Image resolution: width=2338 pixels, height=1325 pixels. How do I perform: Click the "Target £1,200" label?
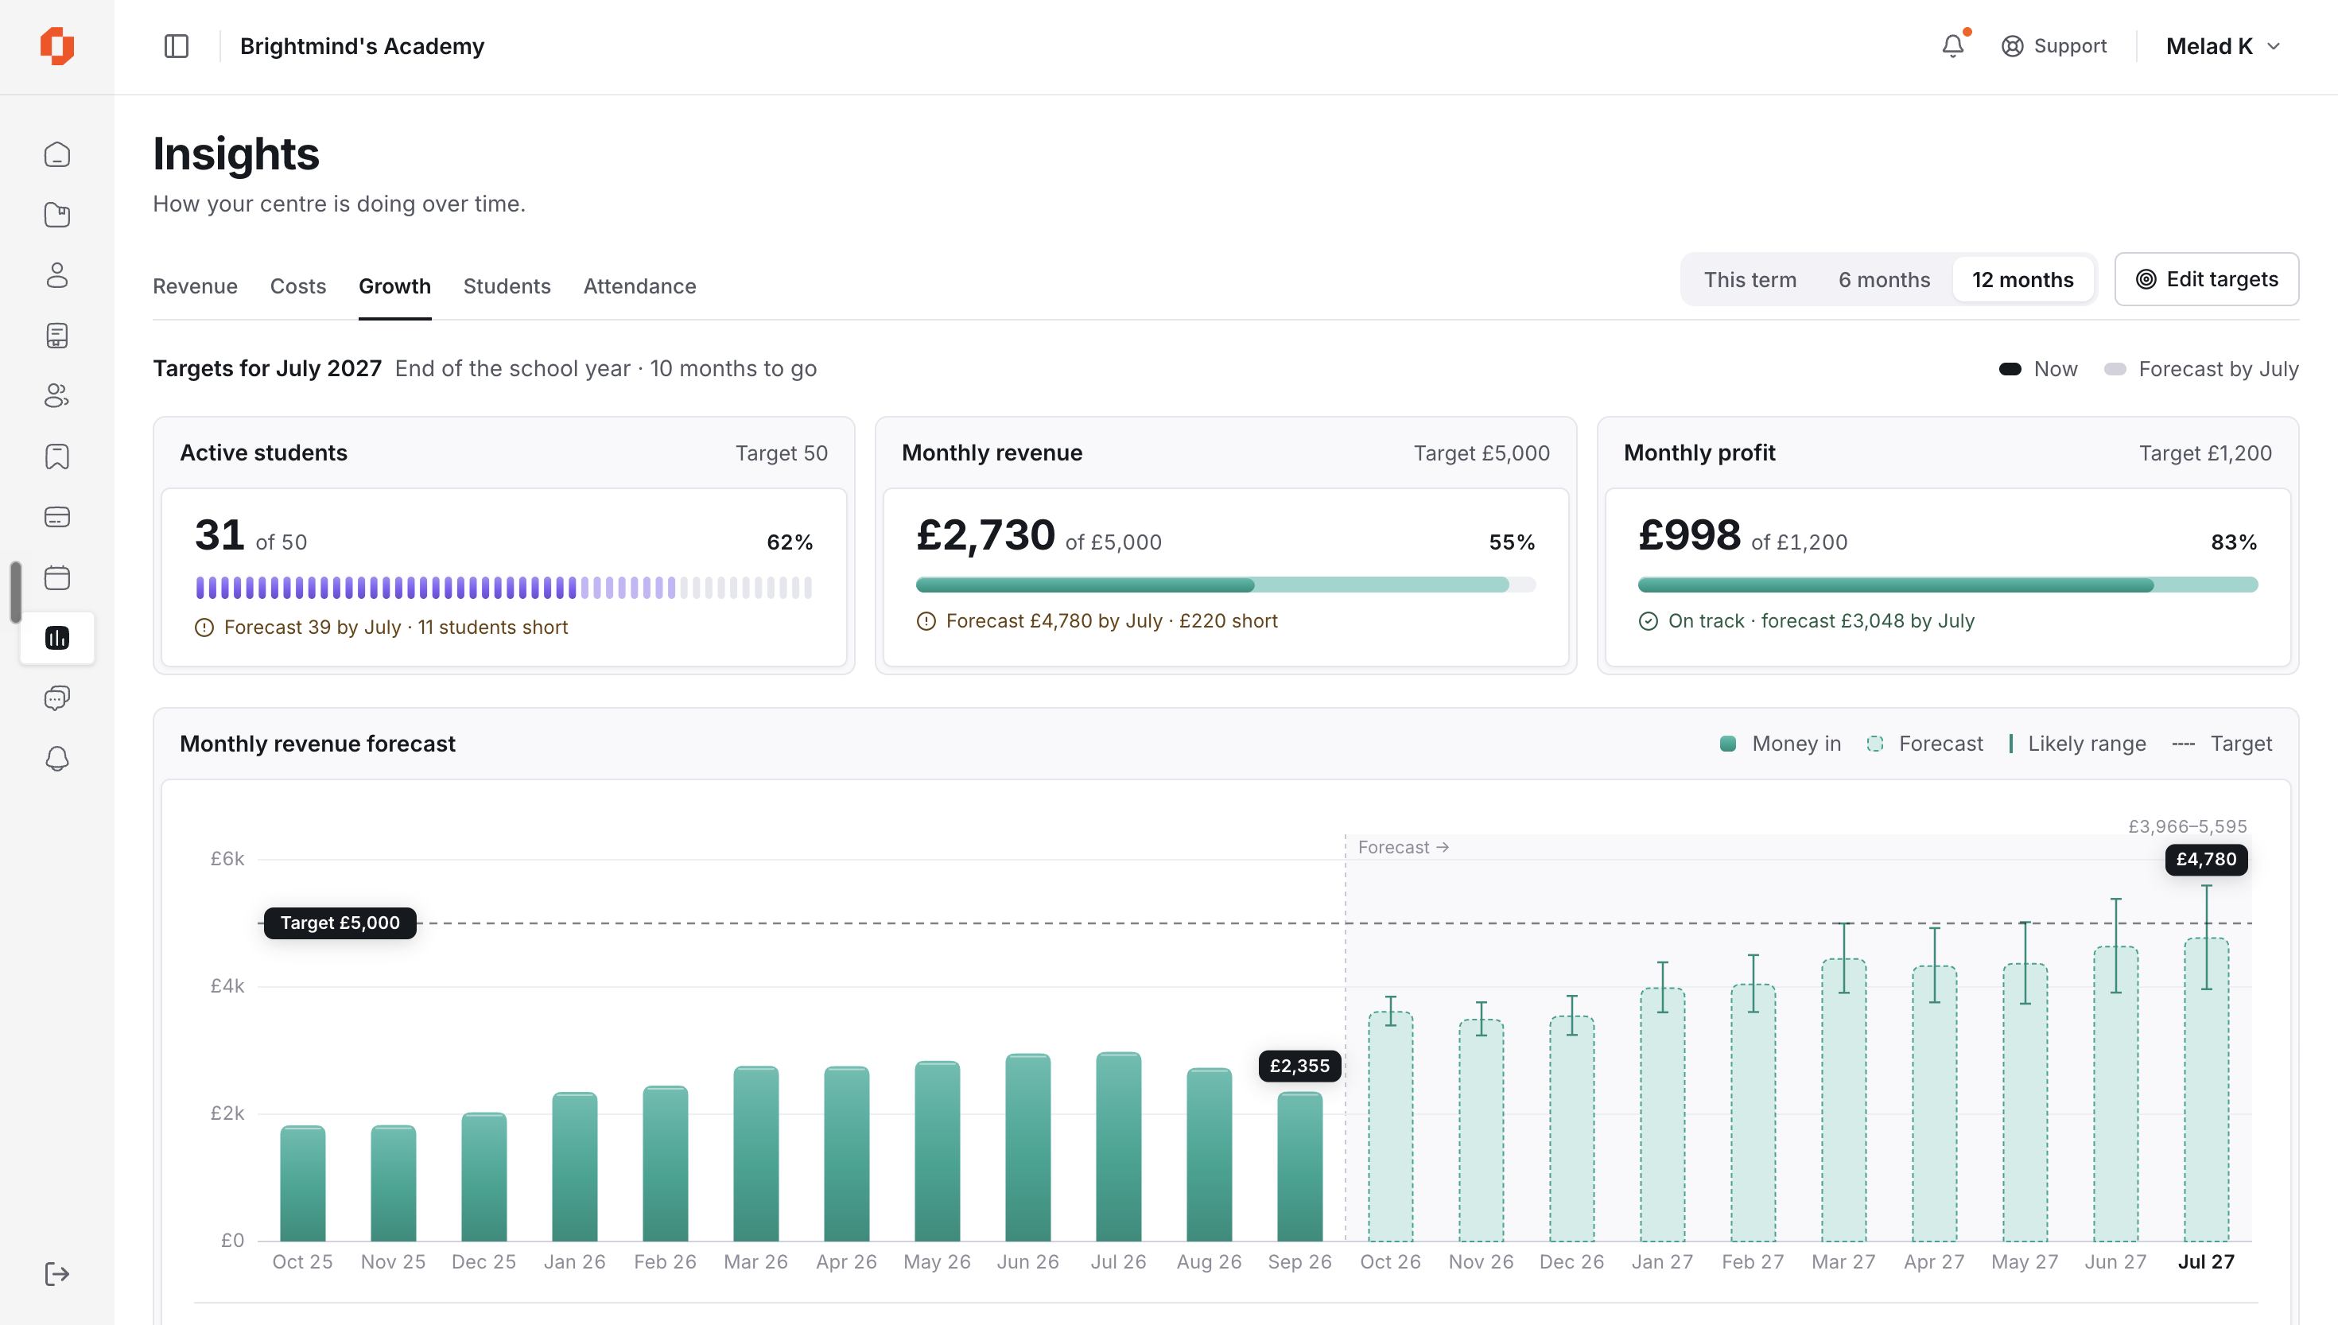pos(2205,453)
